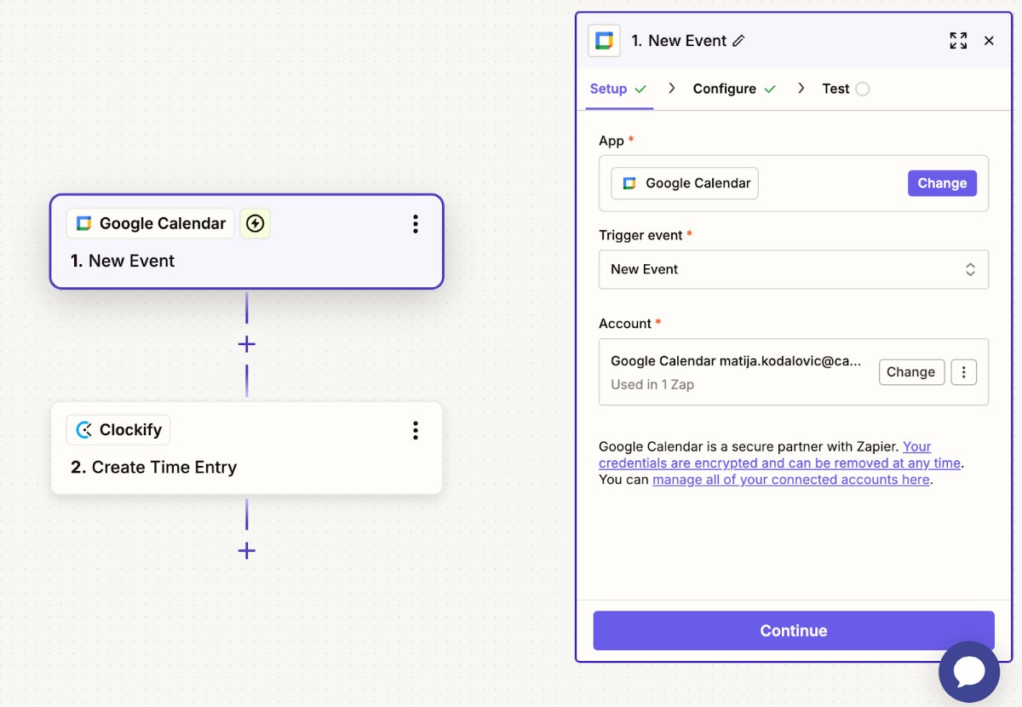This screenshot has height=707, width=1022.
Task: Click the Test status circle indicator
Action: pyautogui.click(x=862, y=89)
